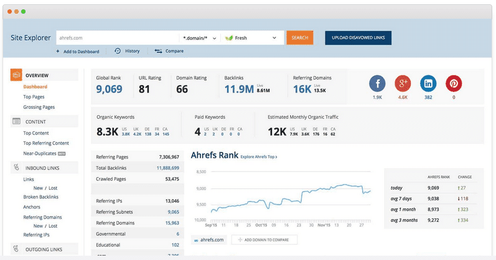Click Add Domain to Compare button
The height and width of the screenshot is (260, 496).
pyautogui.click(x=264, y=239)
